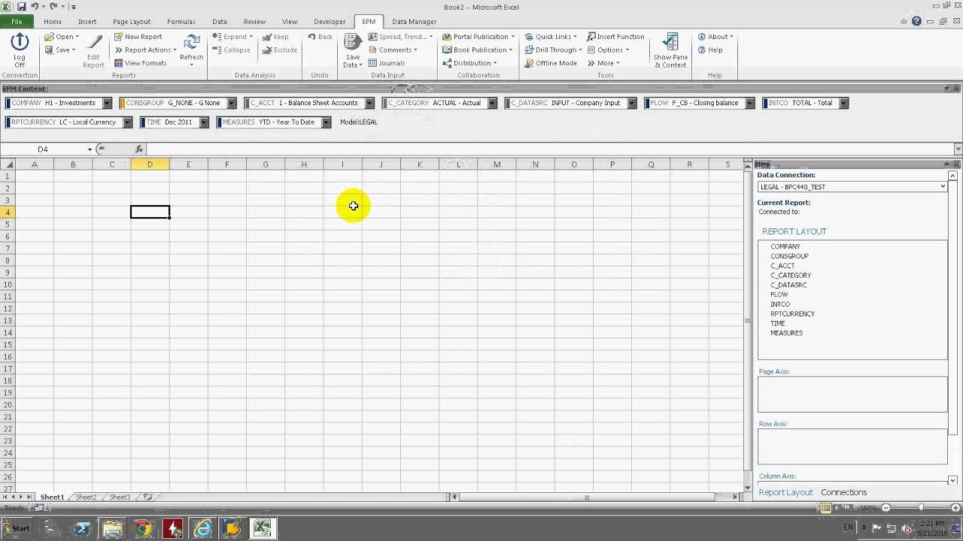Image resolution: width=963 pixels, height=541 pixels.
Task: Open Journals in Data Input group
Action: click(387, 63)
